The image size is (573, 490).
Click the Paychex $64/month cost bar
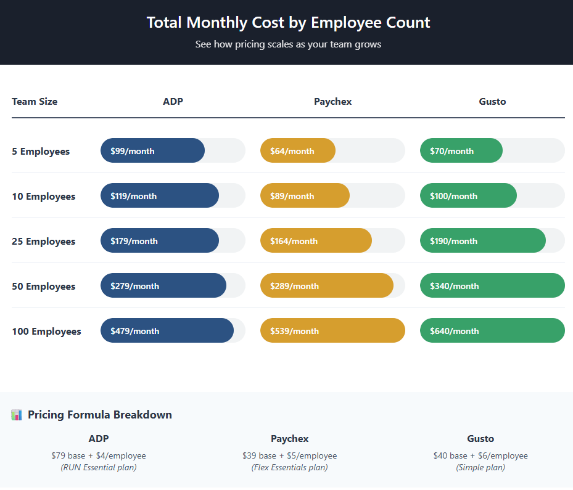(298, 150)
